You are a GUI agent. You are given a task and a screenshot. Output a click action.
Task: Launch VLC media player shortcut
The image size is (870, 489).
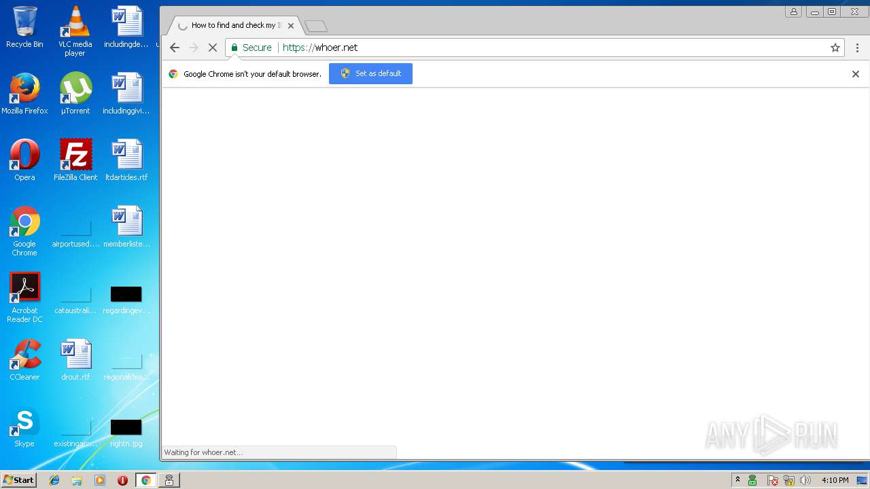click(x=75, y=31)
